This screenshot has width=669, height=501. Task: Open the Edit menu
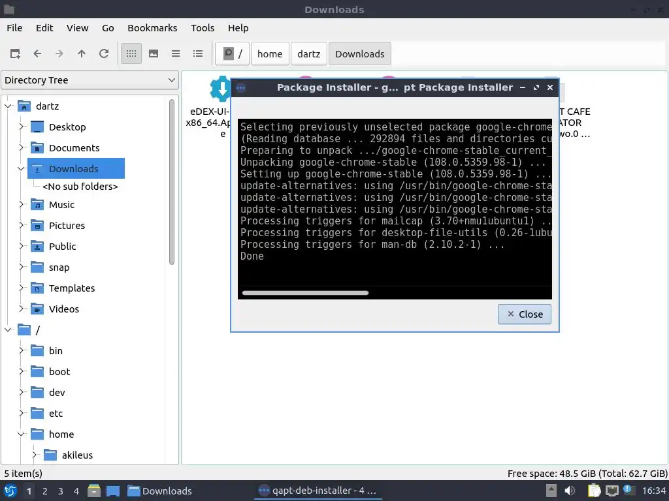click(x=44, y=28)
